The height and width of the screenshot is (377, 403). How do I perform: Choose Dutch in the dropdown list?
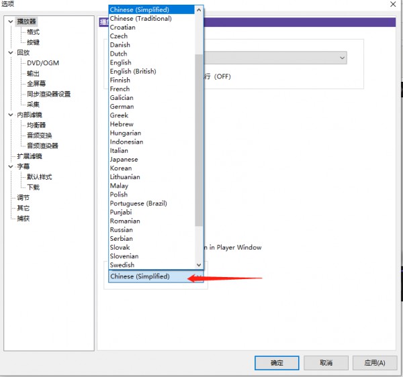click(x=152, y=54)
